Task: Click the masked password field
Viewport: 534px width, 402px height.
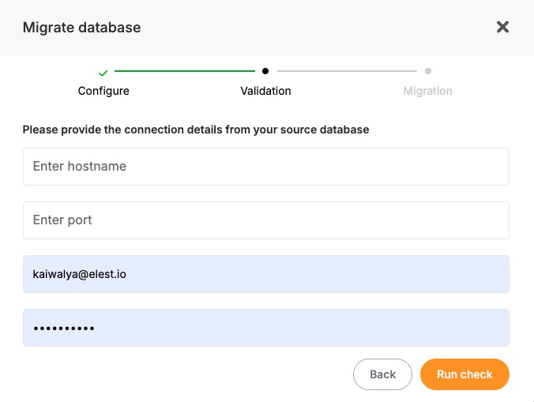Action: tap(265, 328)
